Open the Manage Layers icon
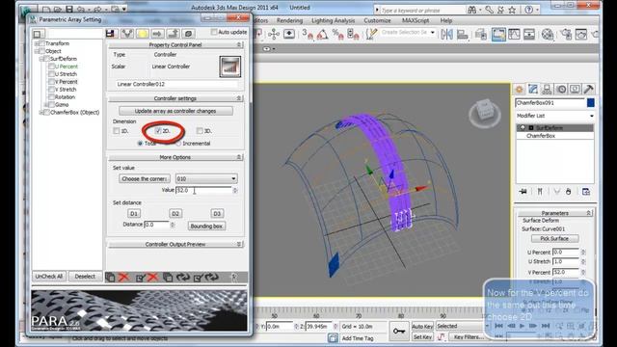 click(x=481, y=35)
